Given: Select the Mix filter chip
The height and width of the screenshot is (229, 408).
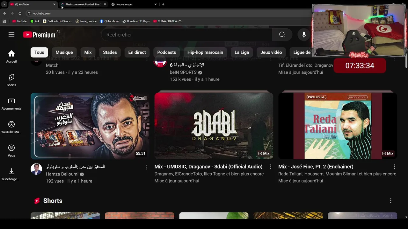Looking at the screenshot, I should click(x=88, y=52).
